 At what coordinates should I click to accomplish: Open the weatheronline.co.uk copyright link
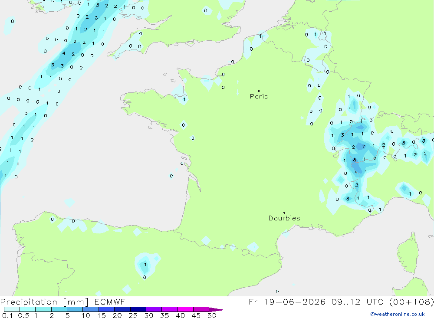[x=398, y=314]
